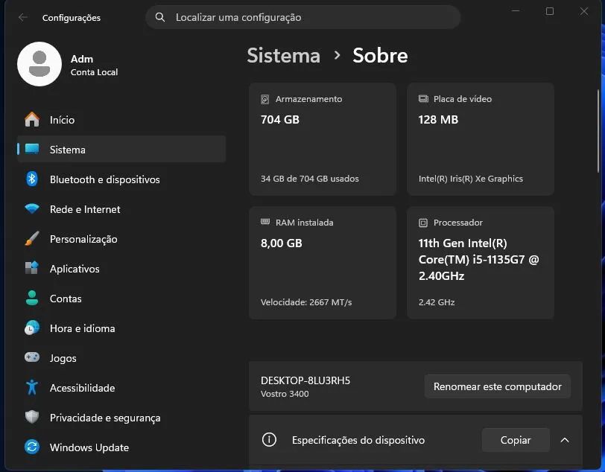Open Hora e idioma settings
The height and width of the screenshot is (472, 605).
121,328
